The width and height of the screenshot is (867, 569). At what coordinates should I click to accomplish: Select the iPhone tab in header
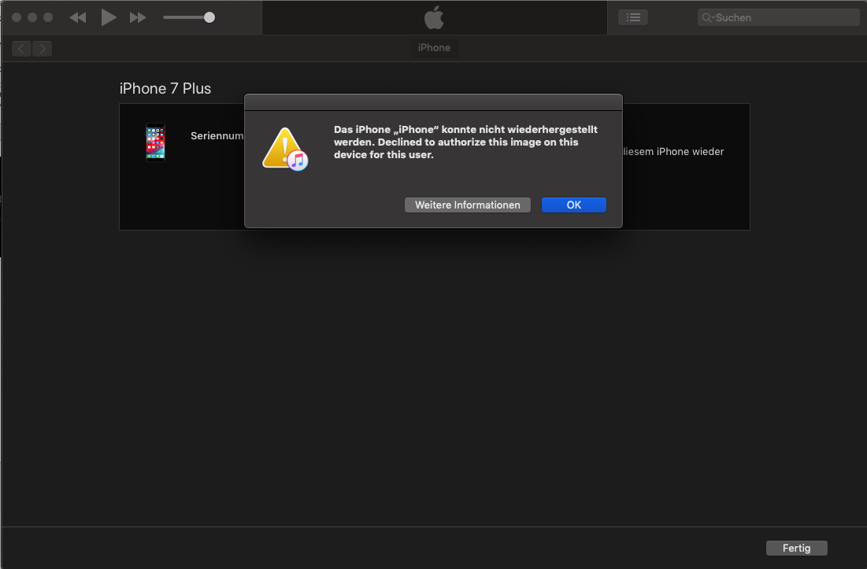(x=434, y=48)
